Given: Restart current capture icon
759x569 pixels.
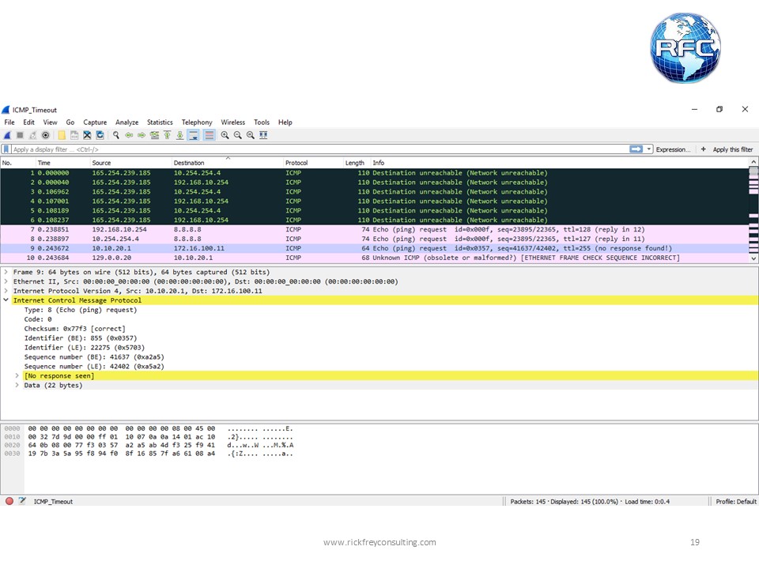Looking at the screenshot, I should 32,135.
